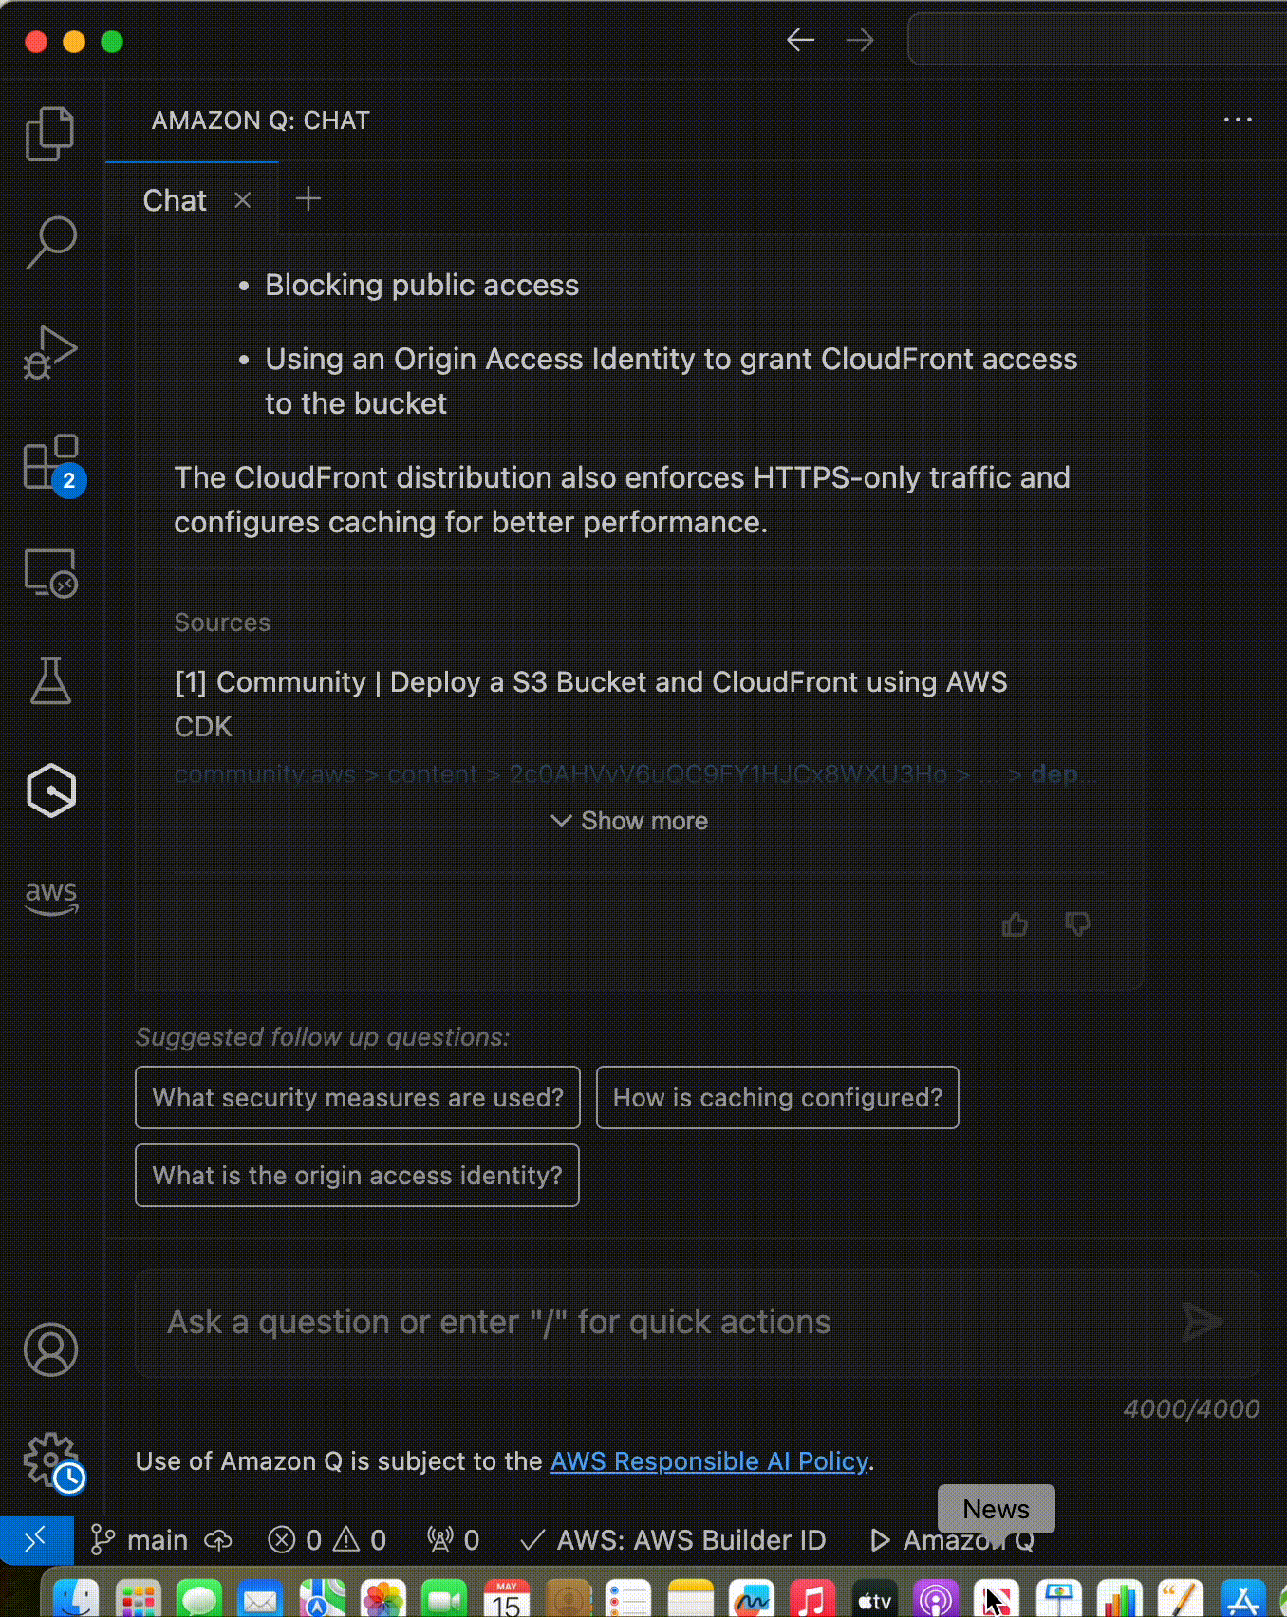Open the AWS Responsible AI Policy link
The image size is (1287, 1617).
[709, 1461]
